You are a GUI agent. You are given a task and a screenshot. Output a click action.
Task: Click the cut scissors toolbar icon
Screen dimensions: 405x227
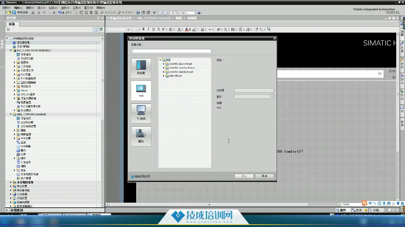tap(39, 13)
